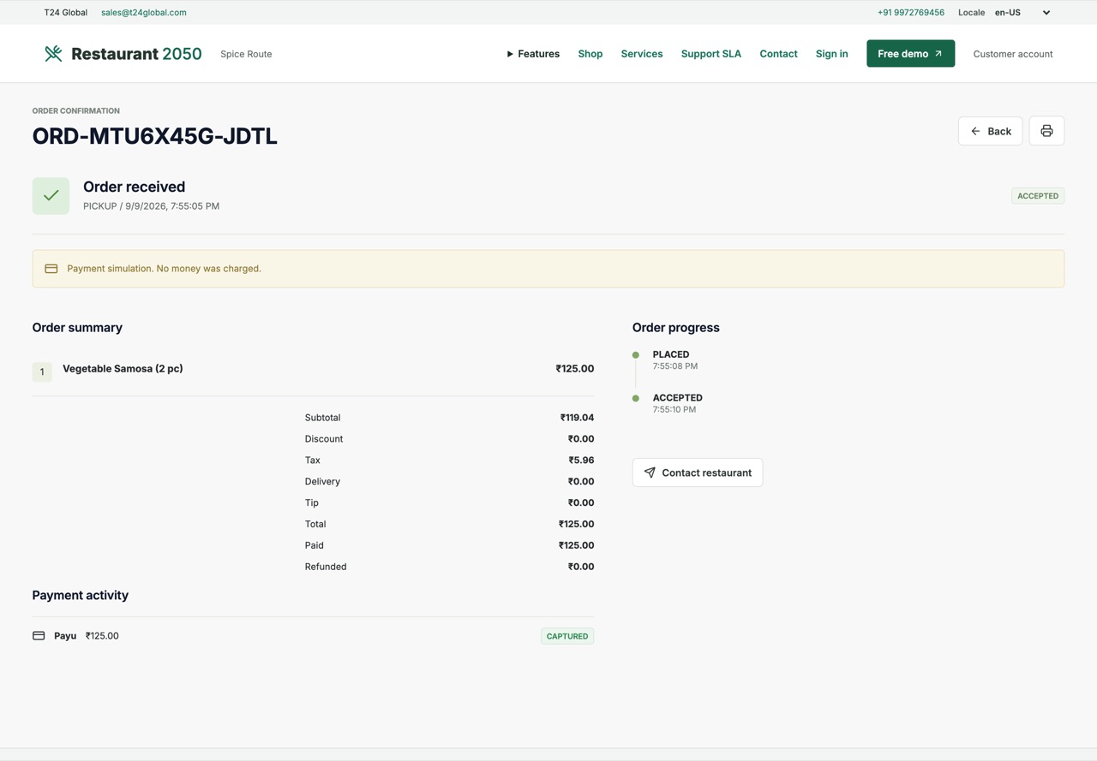Click the T24 Global text in top bar
The width and height of the screenshot is (1097, 761).
coord(66,13)
